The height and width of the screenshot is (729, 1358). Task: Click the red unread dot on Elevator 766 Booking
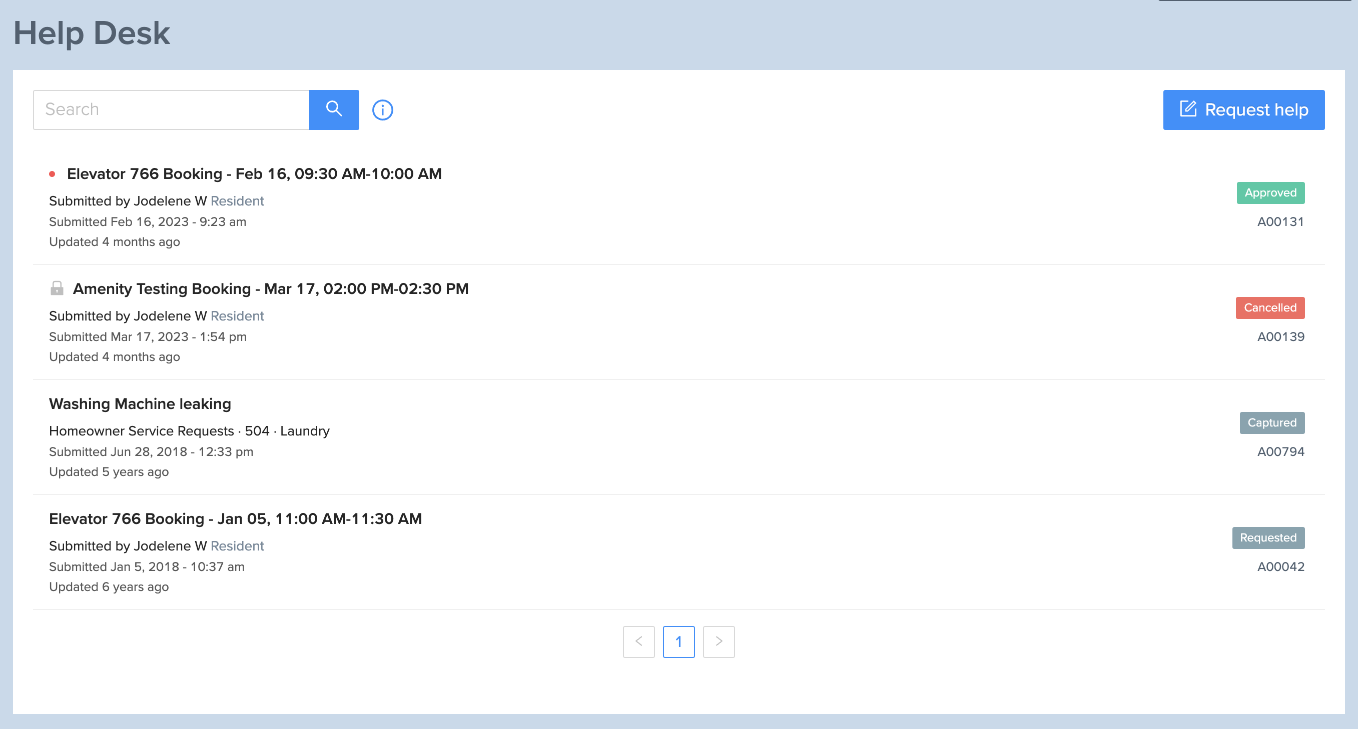[52, 173]
